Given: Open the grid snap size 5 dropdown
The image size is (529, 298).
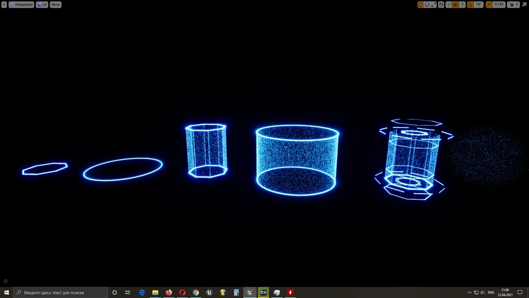Looking at the screenshot, I should (x=462, y=5).
